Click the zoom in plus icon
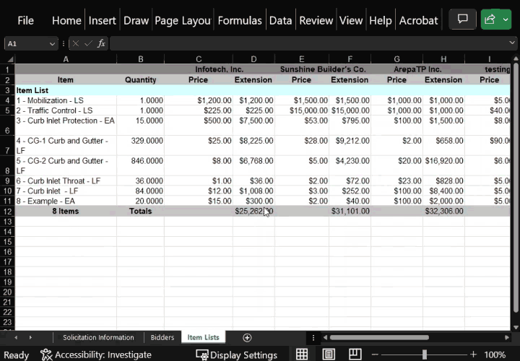Viewport: 520px width, 361px height. click(473, 355)
